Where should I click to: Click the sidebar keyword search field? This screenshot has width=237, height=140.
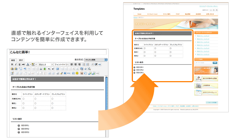tap(204, 63)
